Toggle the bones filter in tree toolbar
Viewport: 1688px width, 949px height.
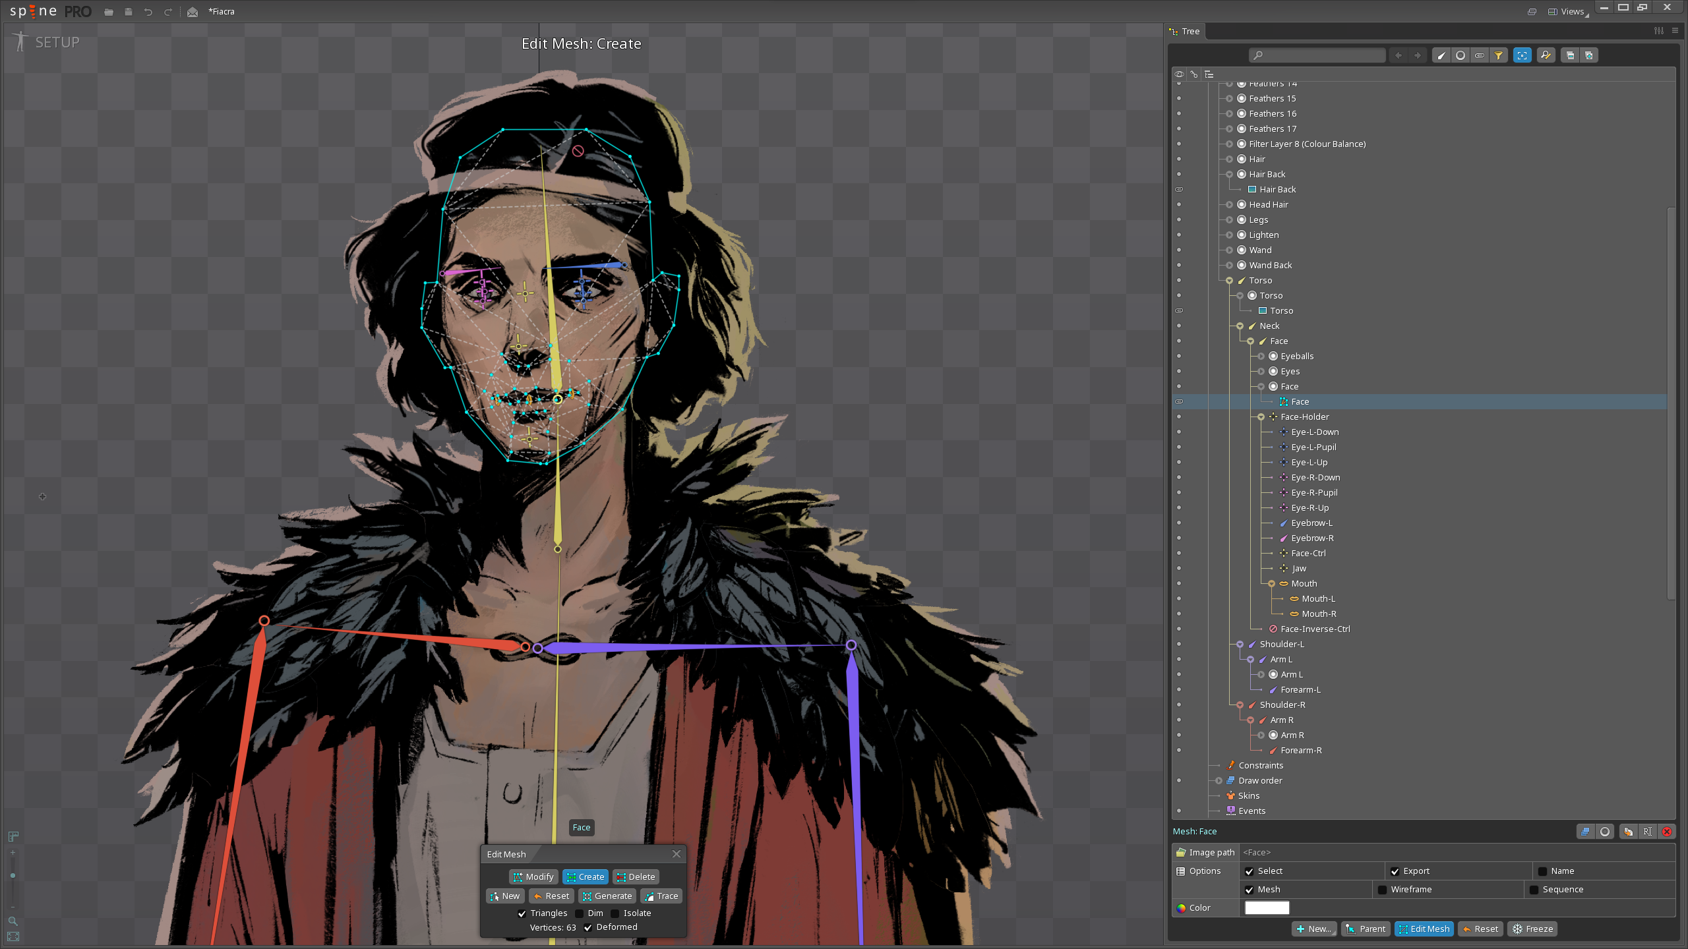[x=1441, y=55]
